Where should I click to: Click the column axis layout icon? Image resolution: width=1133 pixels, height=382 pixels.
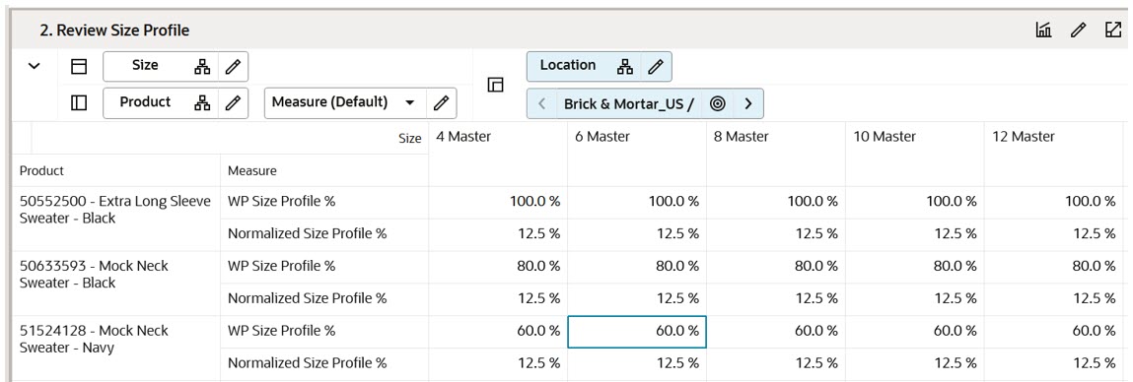(x=78, y=66)
